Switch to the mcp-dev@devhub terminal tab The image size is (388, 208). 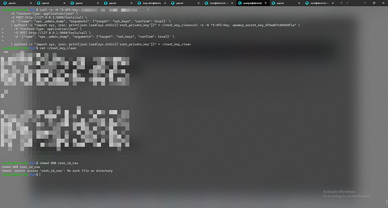(x=151, y=3)
